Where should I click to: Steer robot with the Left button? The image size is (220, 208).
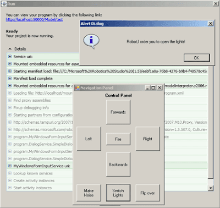(89, 139)
